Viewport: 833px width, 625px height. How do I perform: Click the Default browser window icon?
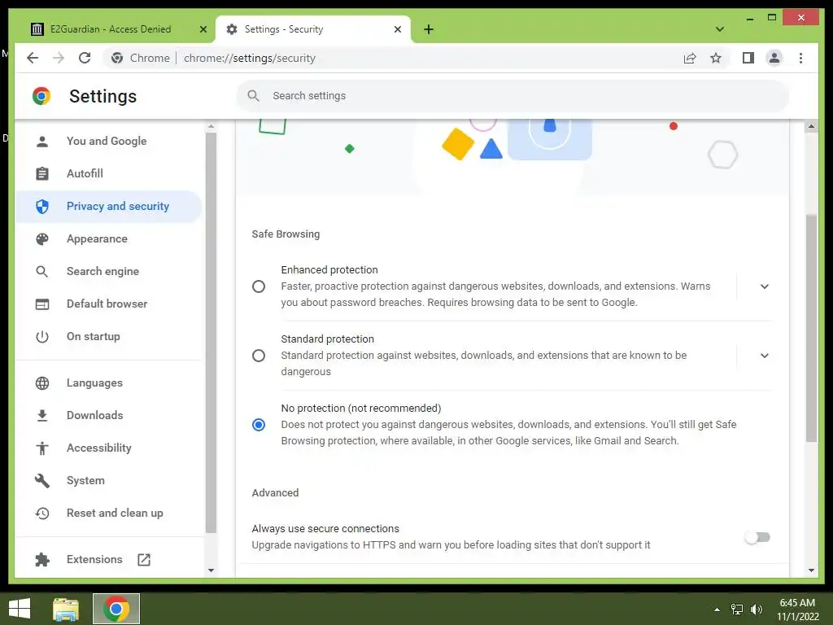[x=42, y=304]
